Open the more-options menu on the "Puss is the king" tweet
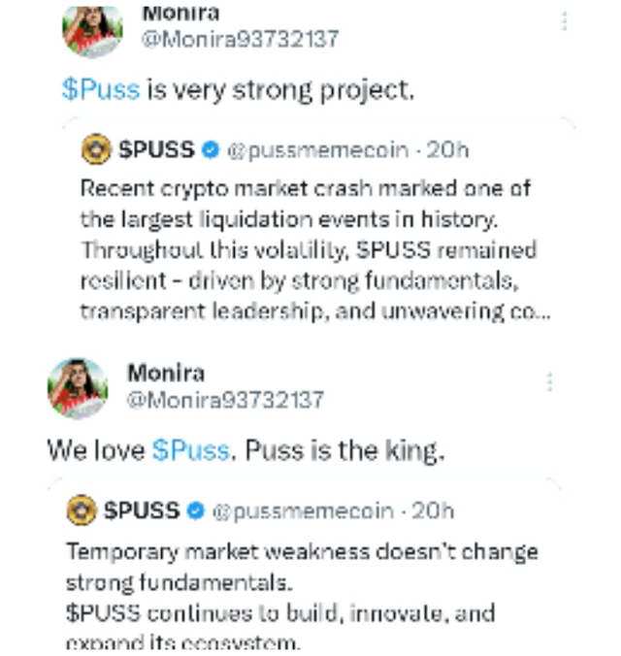The height and width of the screenshot is (656, 621). [550, 381]
